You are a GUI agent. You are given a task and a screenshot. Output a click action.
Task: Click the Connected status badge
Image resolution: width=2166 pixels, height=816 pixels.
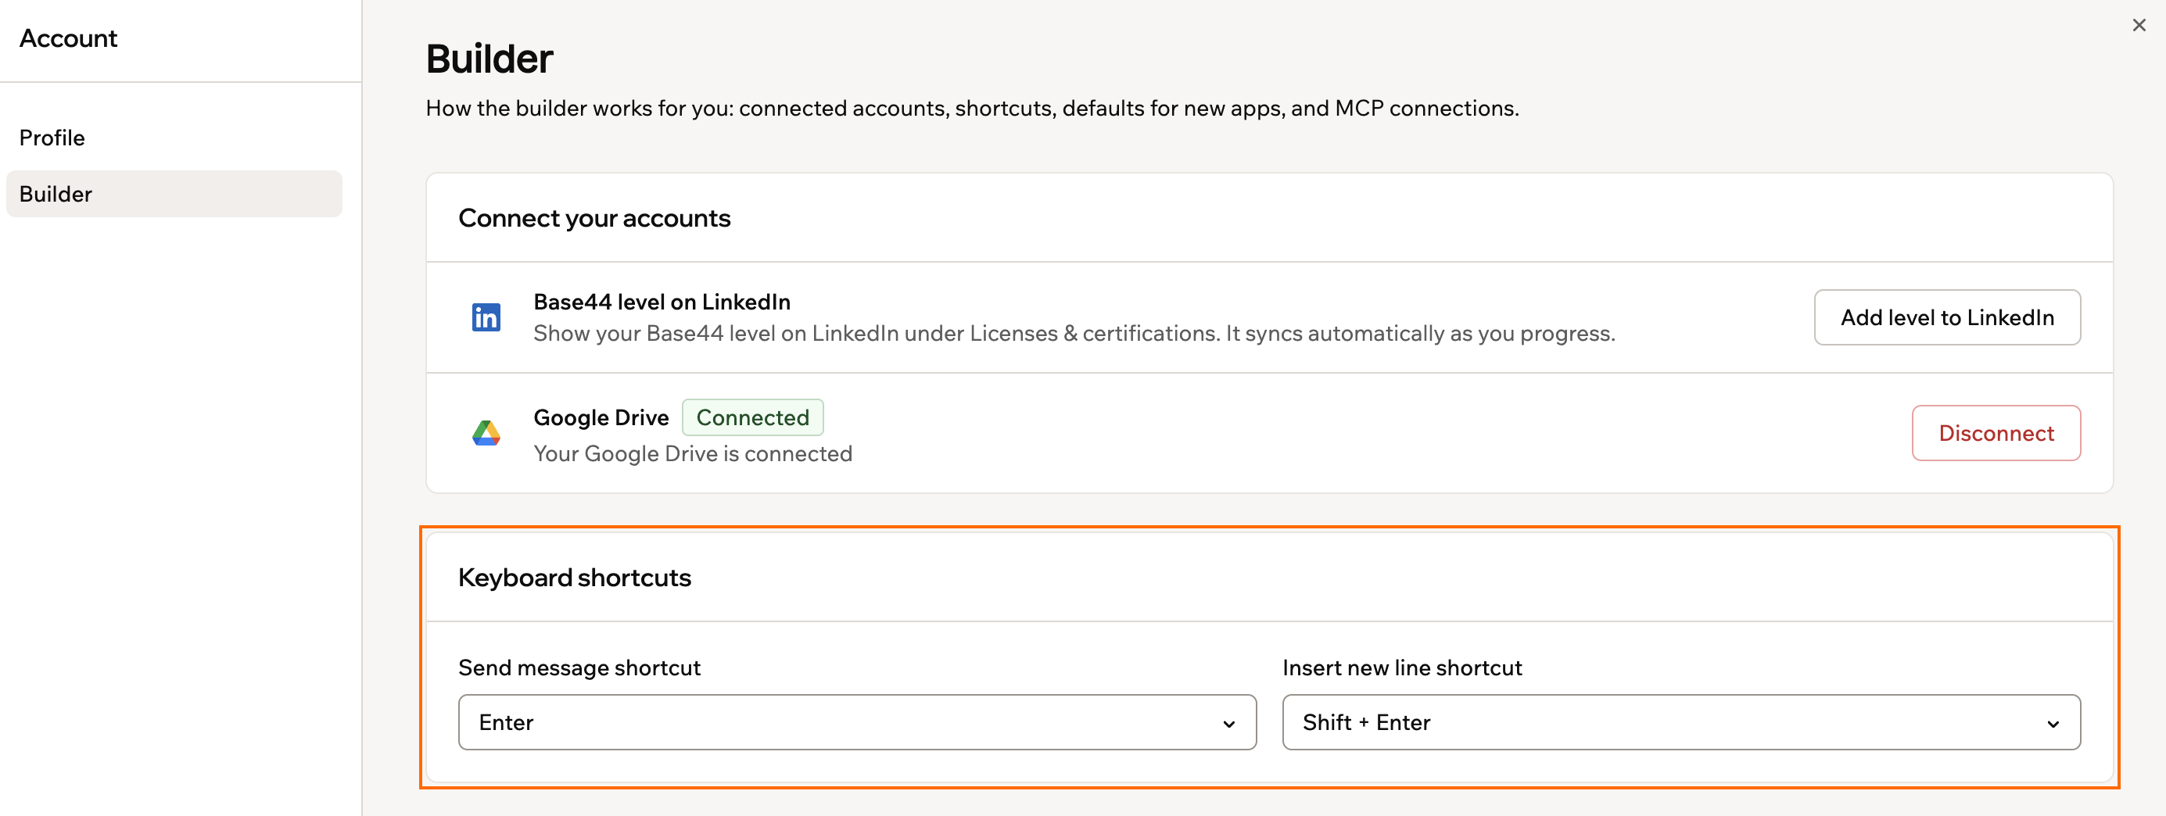pyautogui.click(x=752, y=417)
